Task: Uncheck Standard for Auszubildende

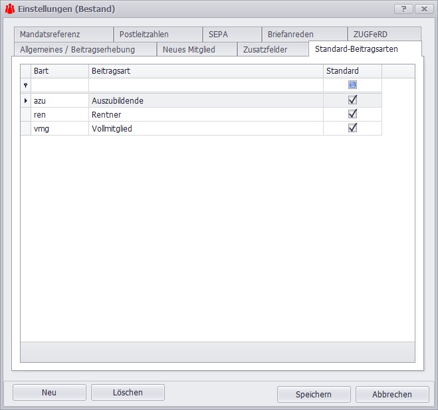Action: (352, 100)
